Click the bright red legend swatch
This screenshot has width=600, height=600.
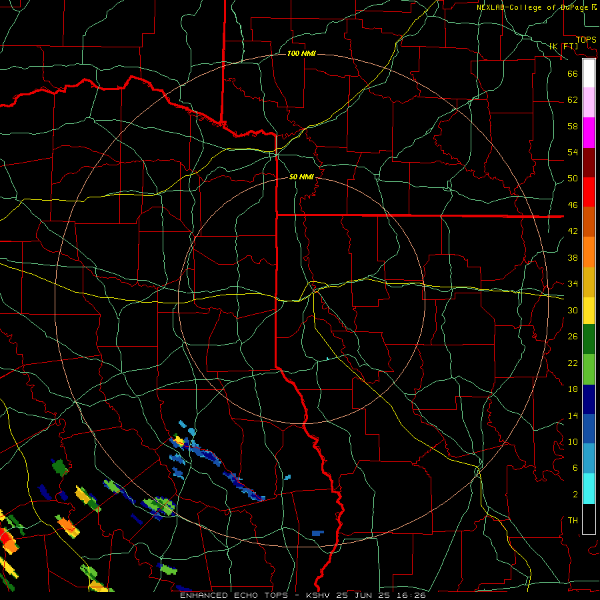[589, 192]
